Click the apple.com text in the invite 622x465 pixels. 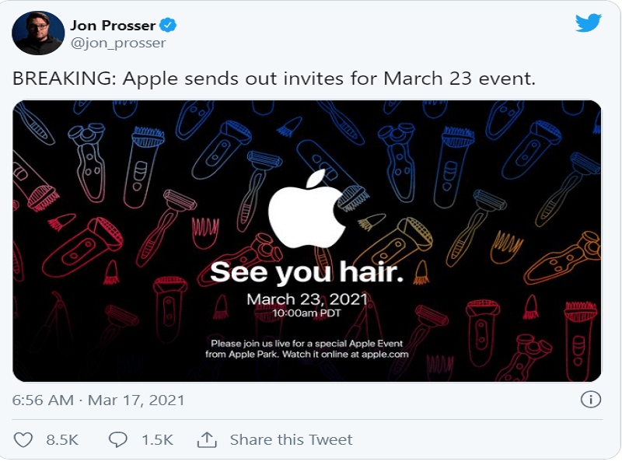coord(383,354)
